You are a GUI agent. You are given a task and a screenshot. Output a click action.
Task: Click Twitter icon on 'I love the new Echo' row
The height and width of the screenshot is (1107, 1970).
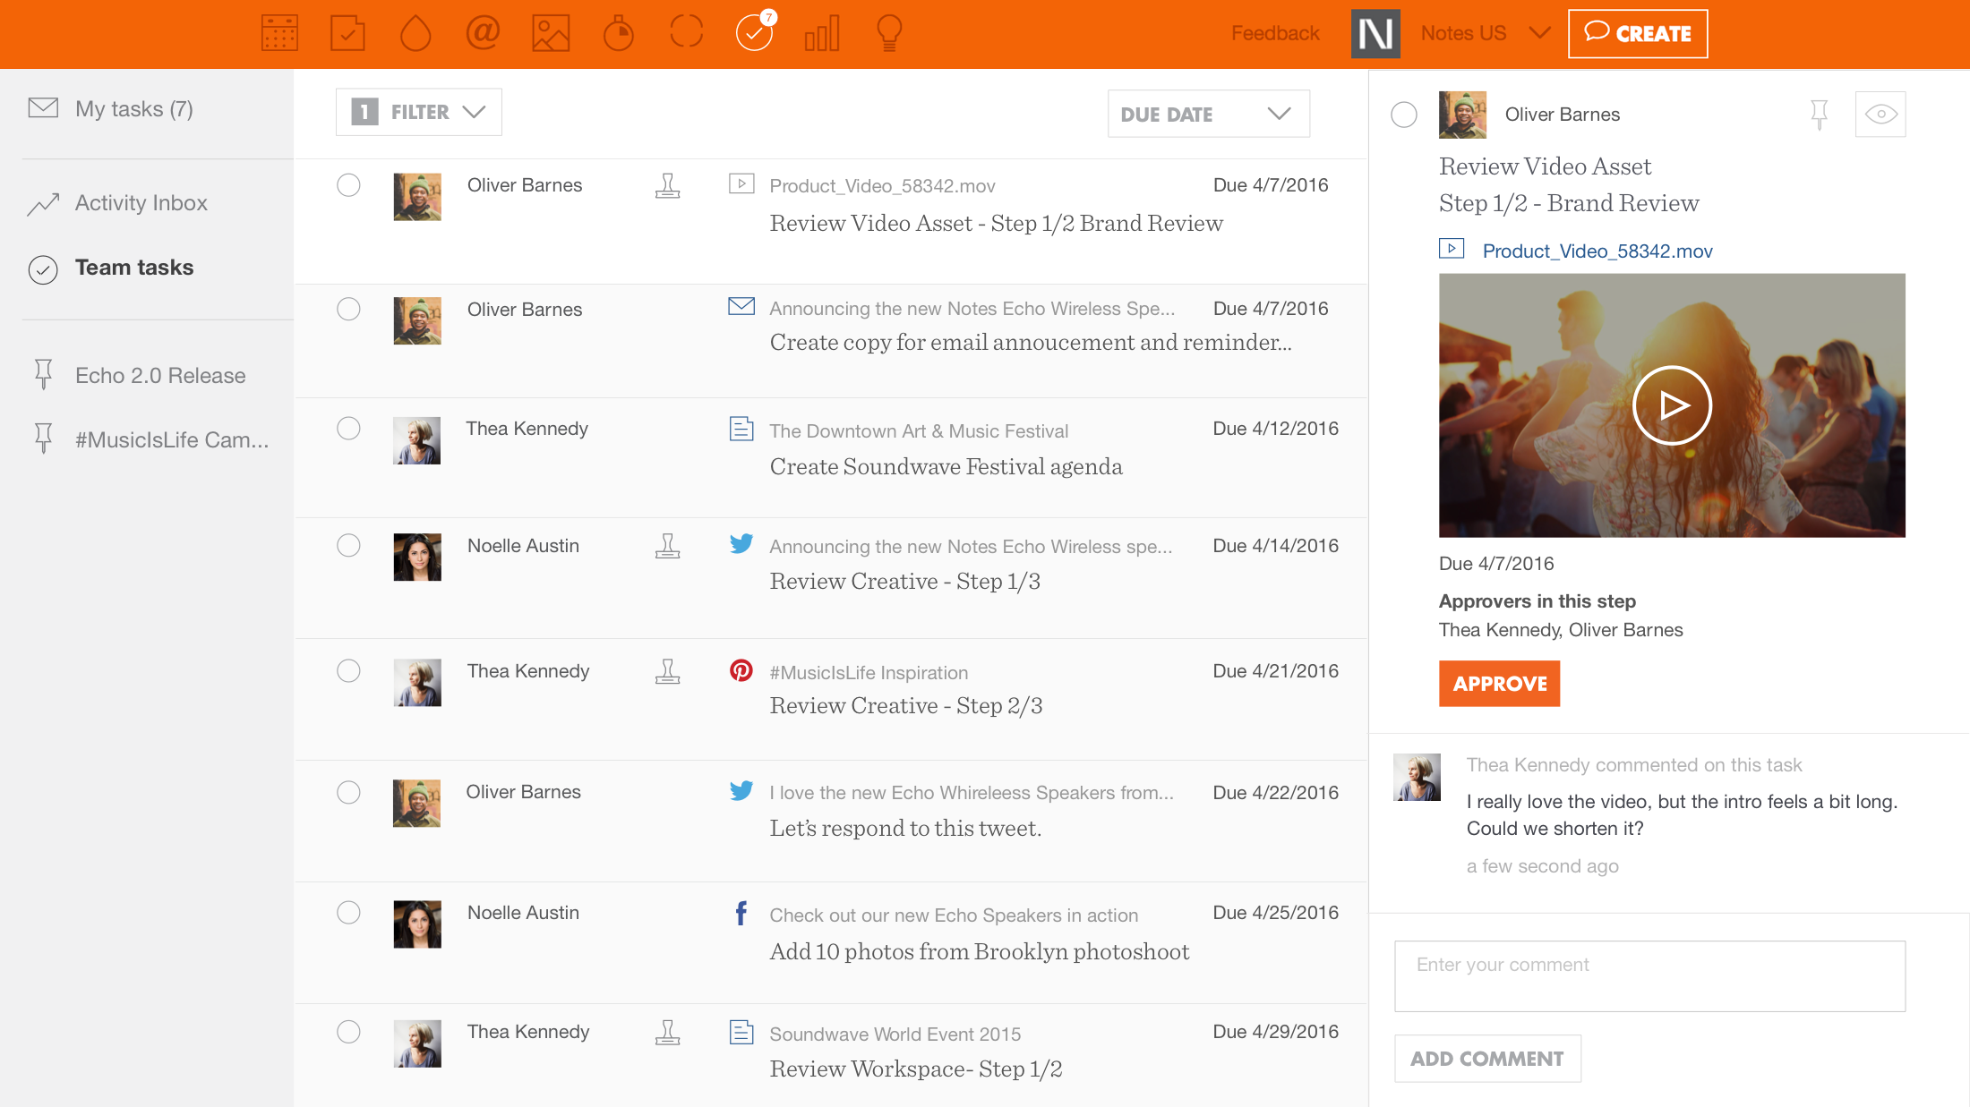pyautogui.click(x=741, y=791)
